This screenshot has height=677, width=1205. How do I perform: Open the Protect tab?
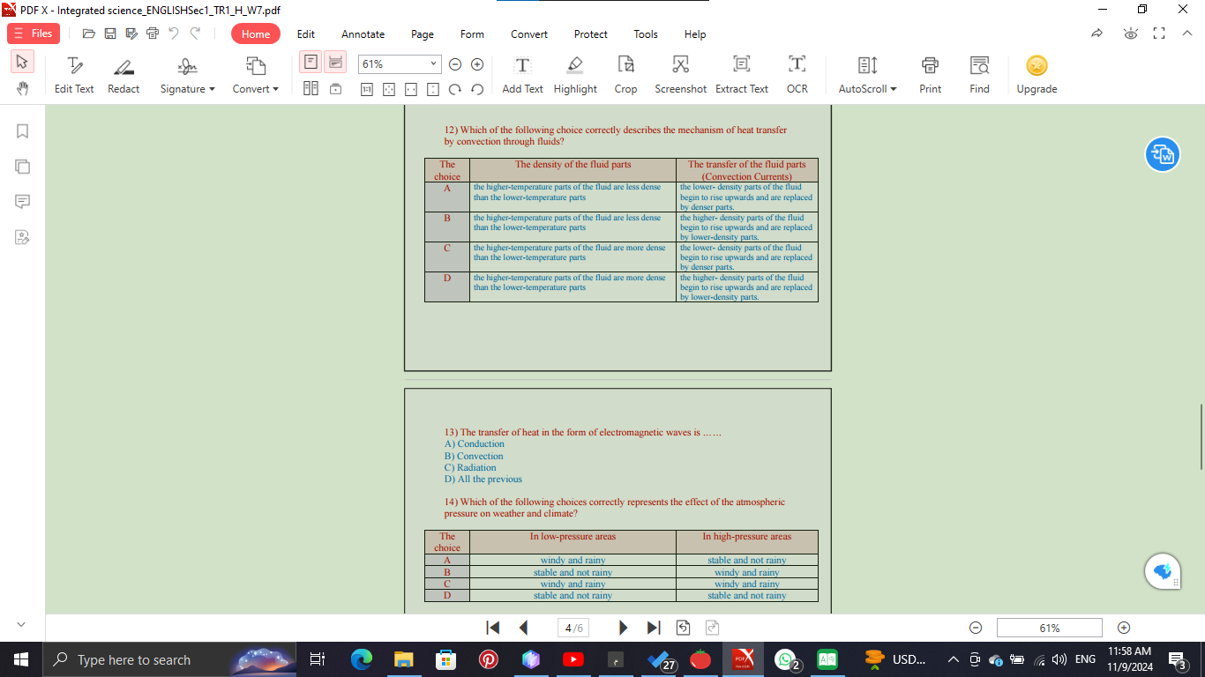[591, 34]
